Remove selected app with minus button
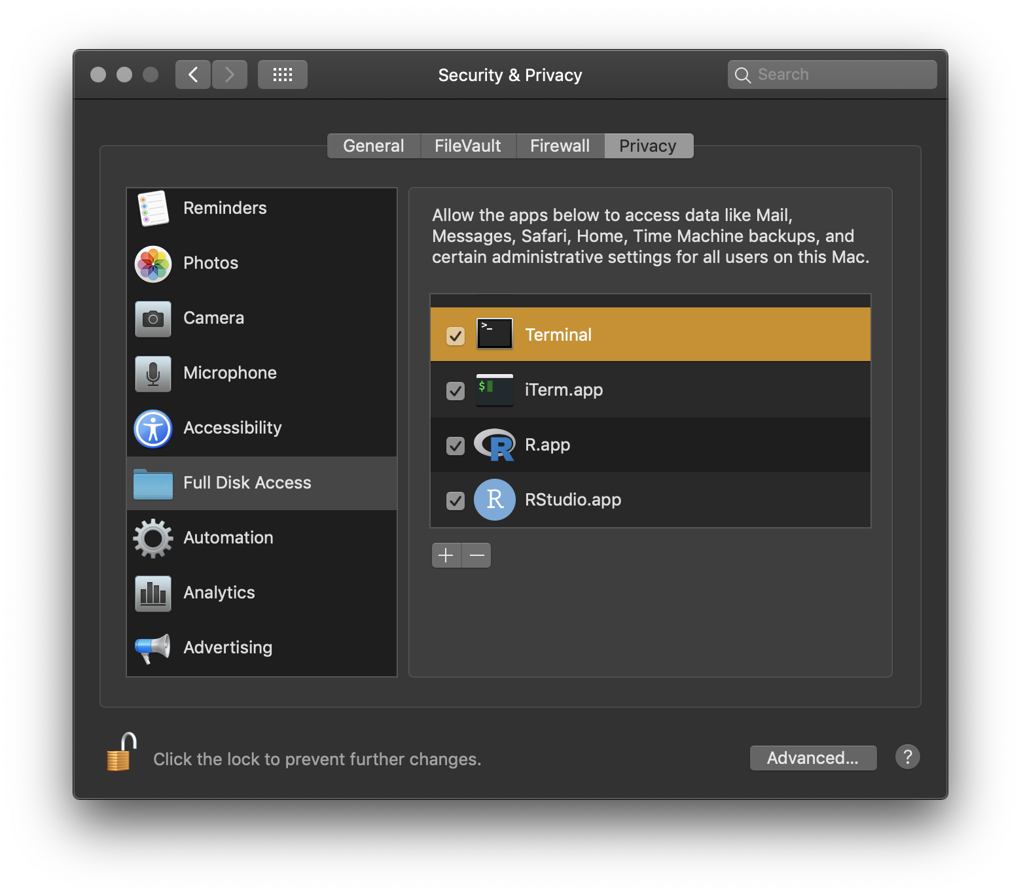 [x=477, y=555]
